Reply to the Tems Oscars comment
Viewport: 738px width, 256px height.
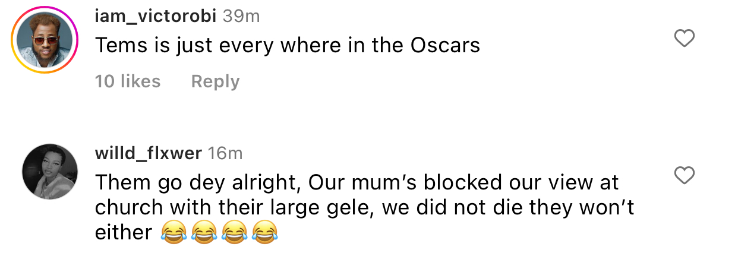[215, 81]
